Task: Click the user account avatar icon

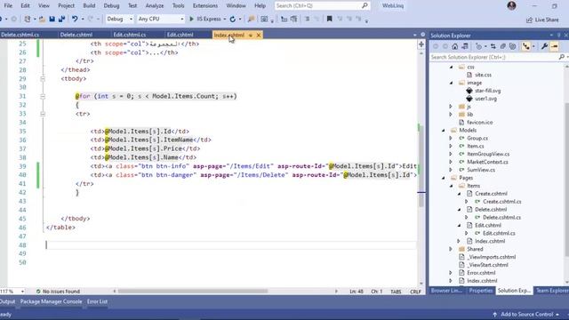Action: (x=512, y=5)
